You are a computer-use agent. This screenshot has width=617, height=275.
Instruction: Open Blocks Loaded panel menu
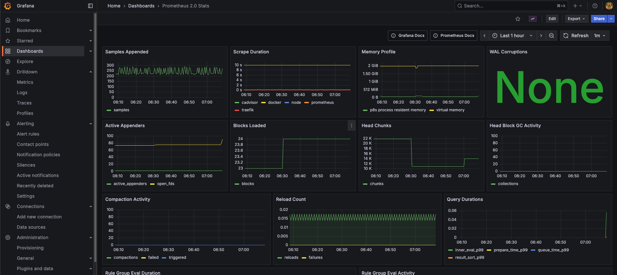tap(352, 126)
